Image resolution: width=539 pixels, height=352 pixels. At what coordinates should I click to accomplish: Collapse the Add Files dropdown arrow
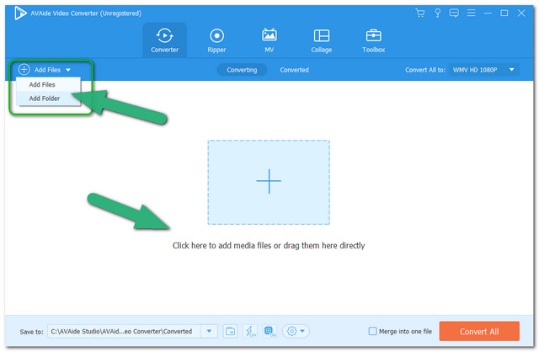tap(68, 70)
